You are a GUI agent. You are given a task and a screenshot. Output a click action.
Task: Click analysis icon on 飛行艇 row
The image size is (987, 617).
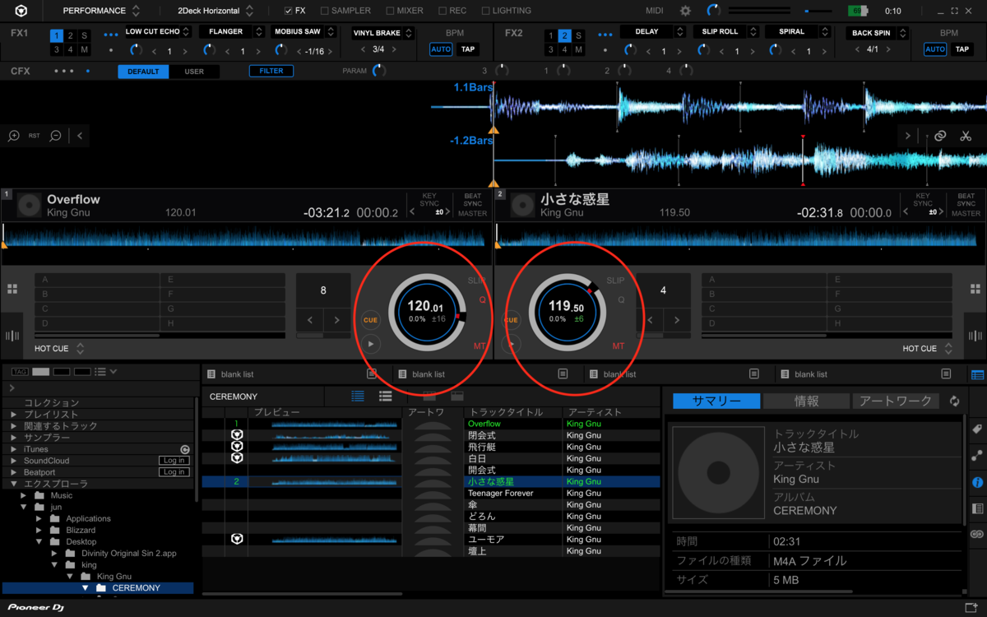(x=237, y=447)
